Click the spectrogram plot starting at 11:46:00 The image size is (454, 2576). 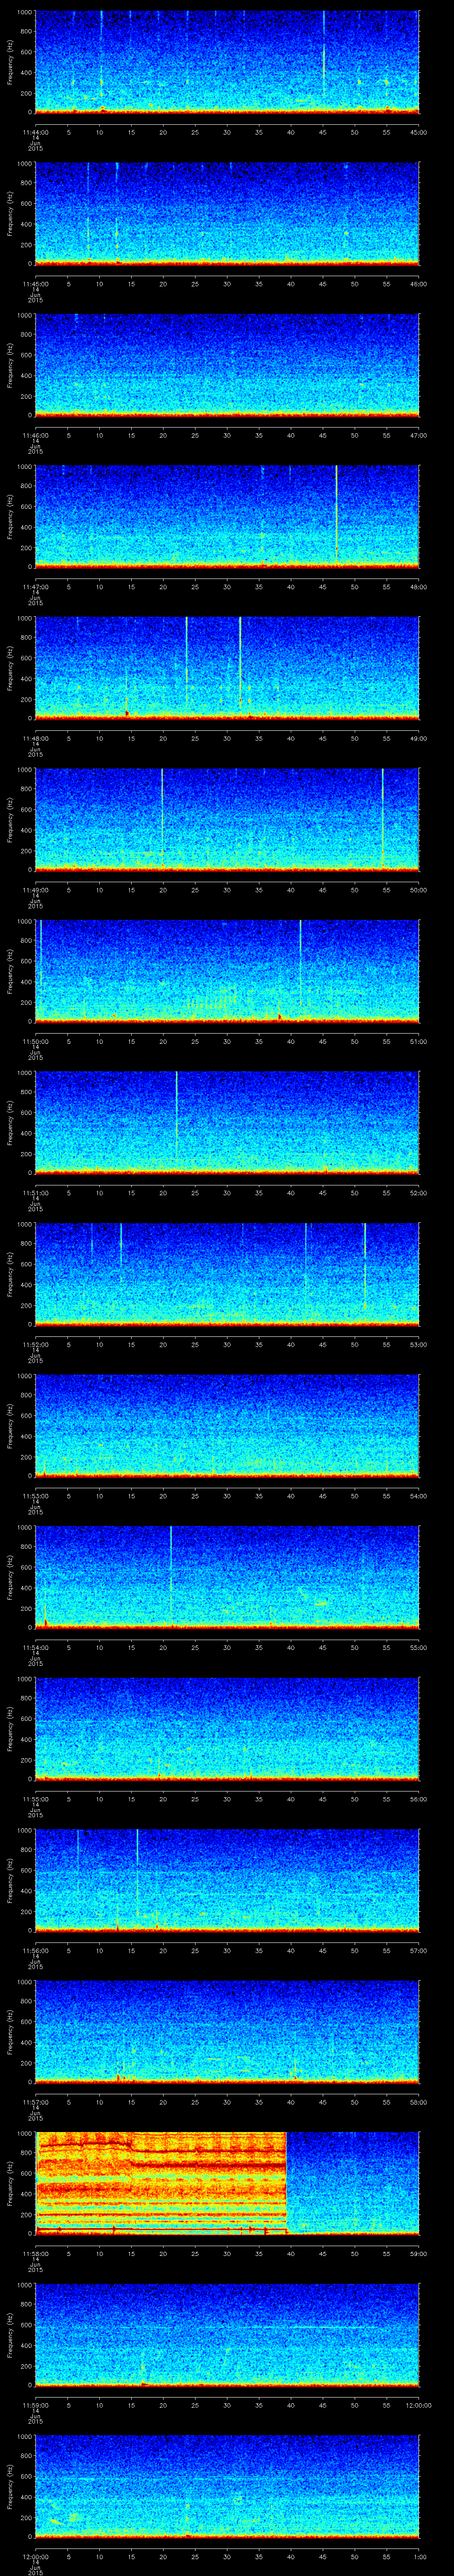tap(227, 365)
